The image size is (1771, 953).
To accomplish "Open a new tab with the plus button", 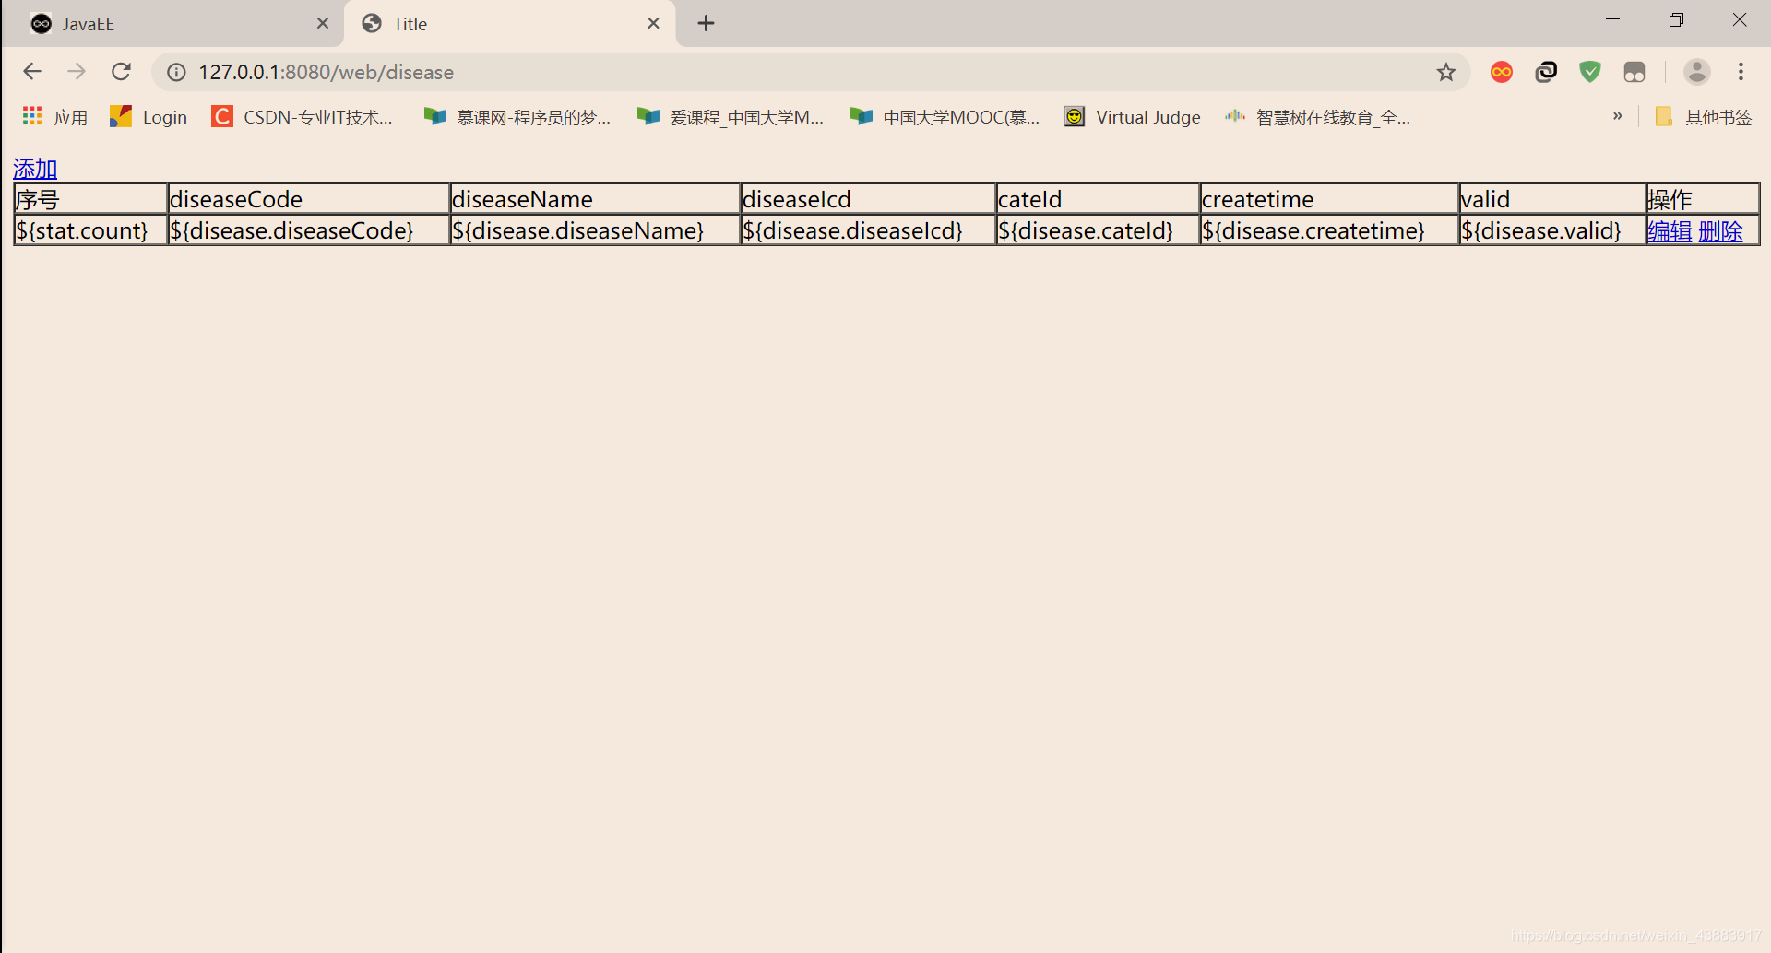I will coord(707,23).
